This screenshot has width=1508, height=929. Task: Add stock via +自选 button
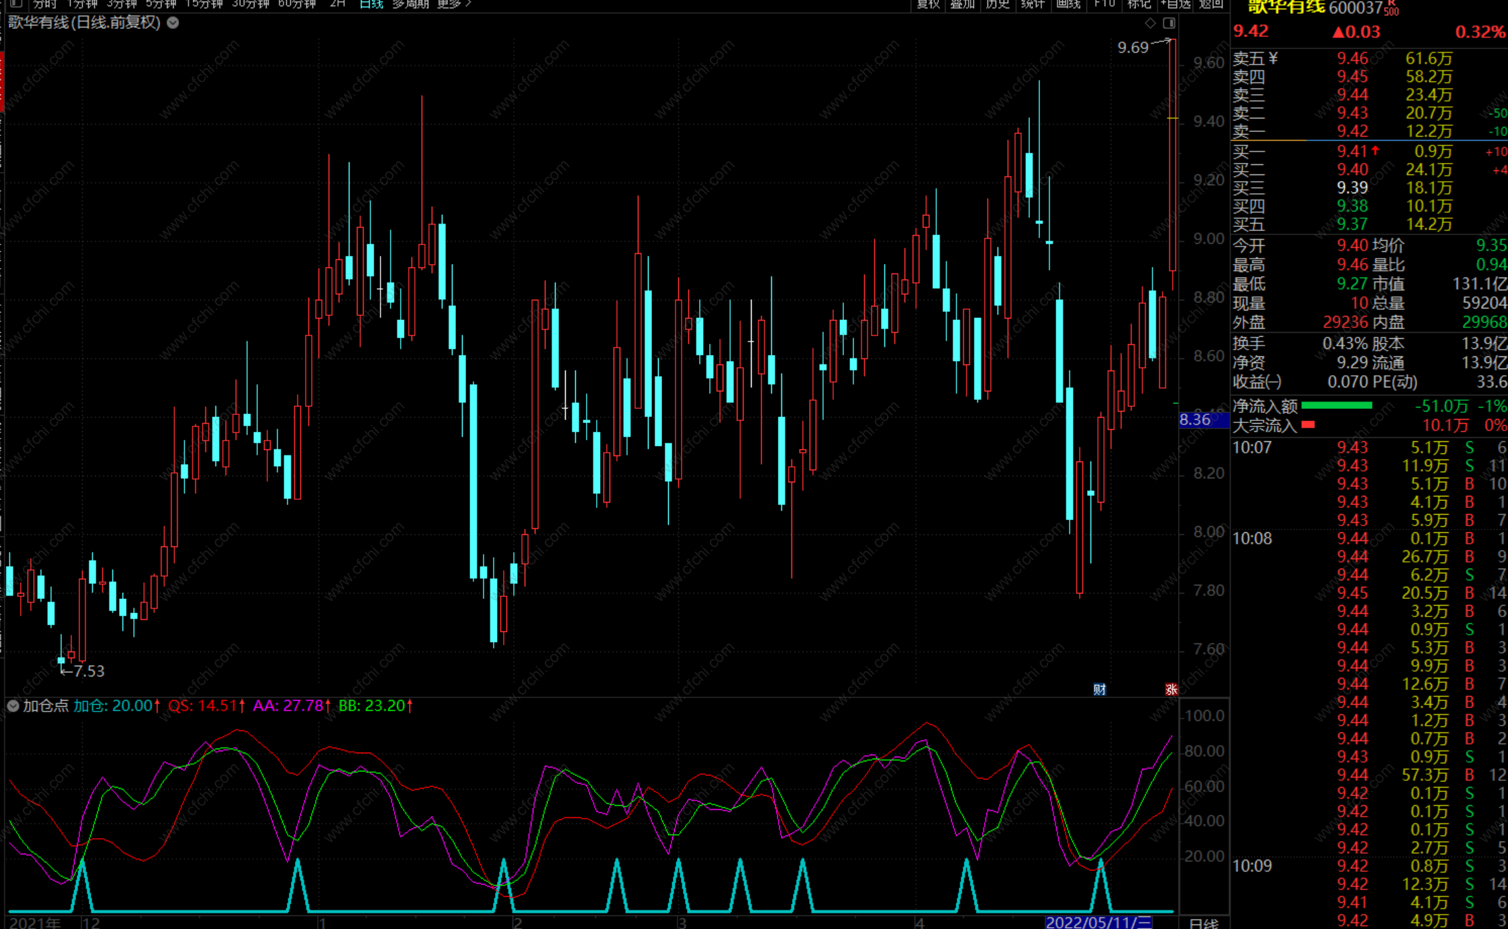(x=1175, y=4)
